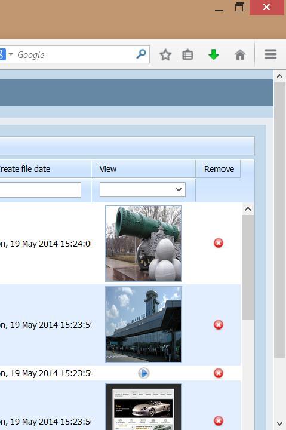Click the inner table scrollbar thumb

coord(248,268)
